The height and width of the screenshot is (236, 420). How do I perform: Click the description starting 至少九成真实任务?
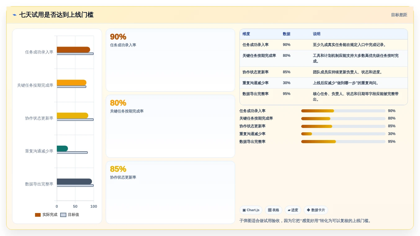(x=350, y=45)
